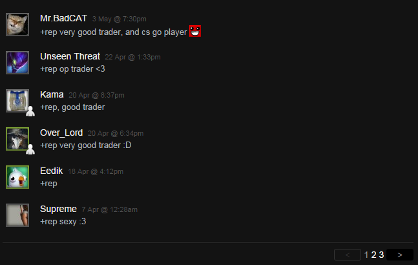Image resolution: width=418 pixels, height=265 pixels.
Task: Open Eedik's white bird avatar
Action: pyautogui.click(x=17, y=177)
